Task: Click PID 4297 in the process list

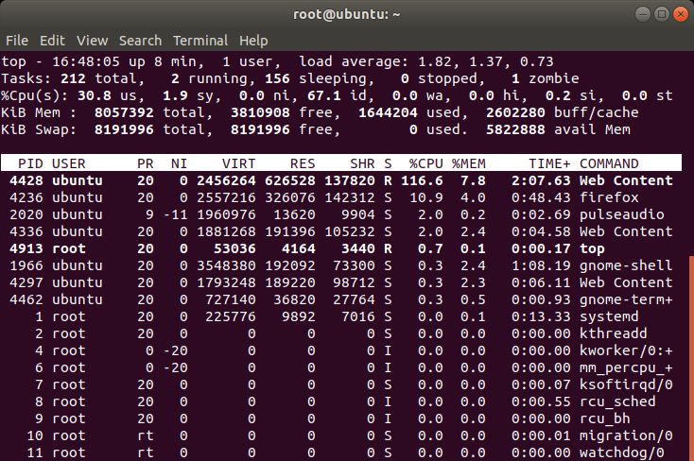Action: [x=26, y=282]
